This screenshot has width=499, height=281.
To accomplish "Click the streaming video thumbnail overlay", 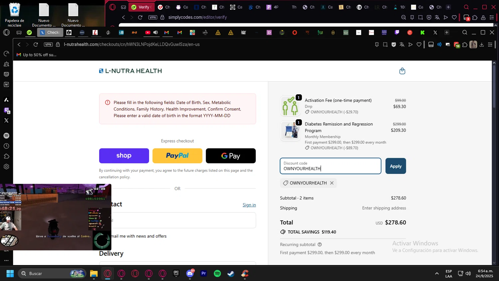I will (56, 217).
